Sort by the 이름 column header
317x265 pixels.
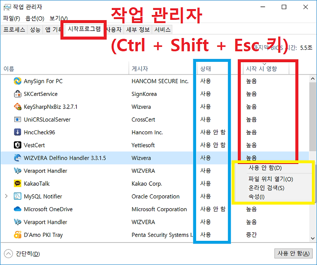[65, 69]
